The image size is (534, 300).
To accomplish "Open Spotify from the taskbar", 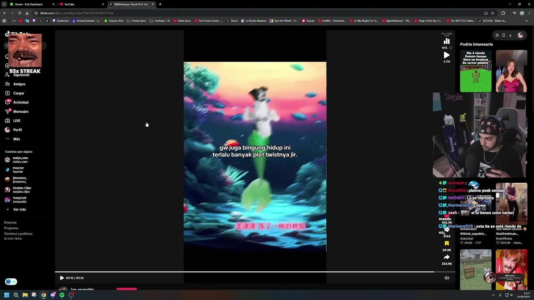I will 62,295.
